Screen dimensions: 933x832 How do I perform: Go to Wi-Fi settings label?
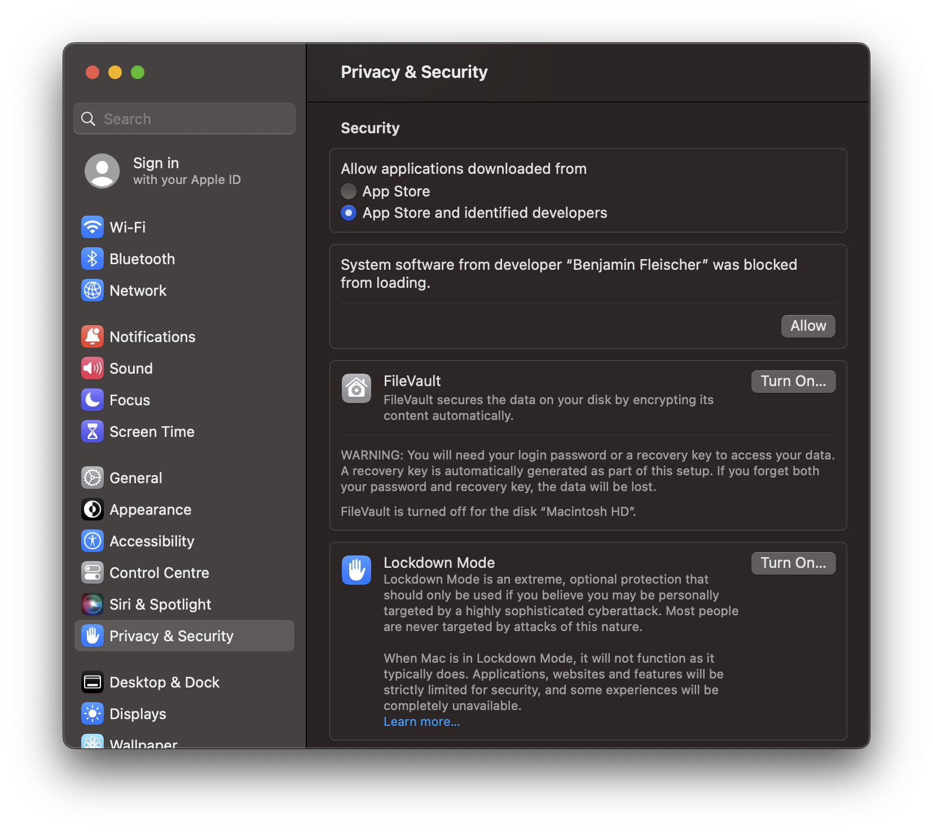(127, 227)
